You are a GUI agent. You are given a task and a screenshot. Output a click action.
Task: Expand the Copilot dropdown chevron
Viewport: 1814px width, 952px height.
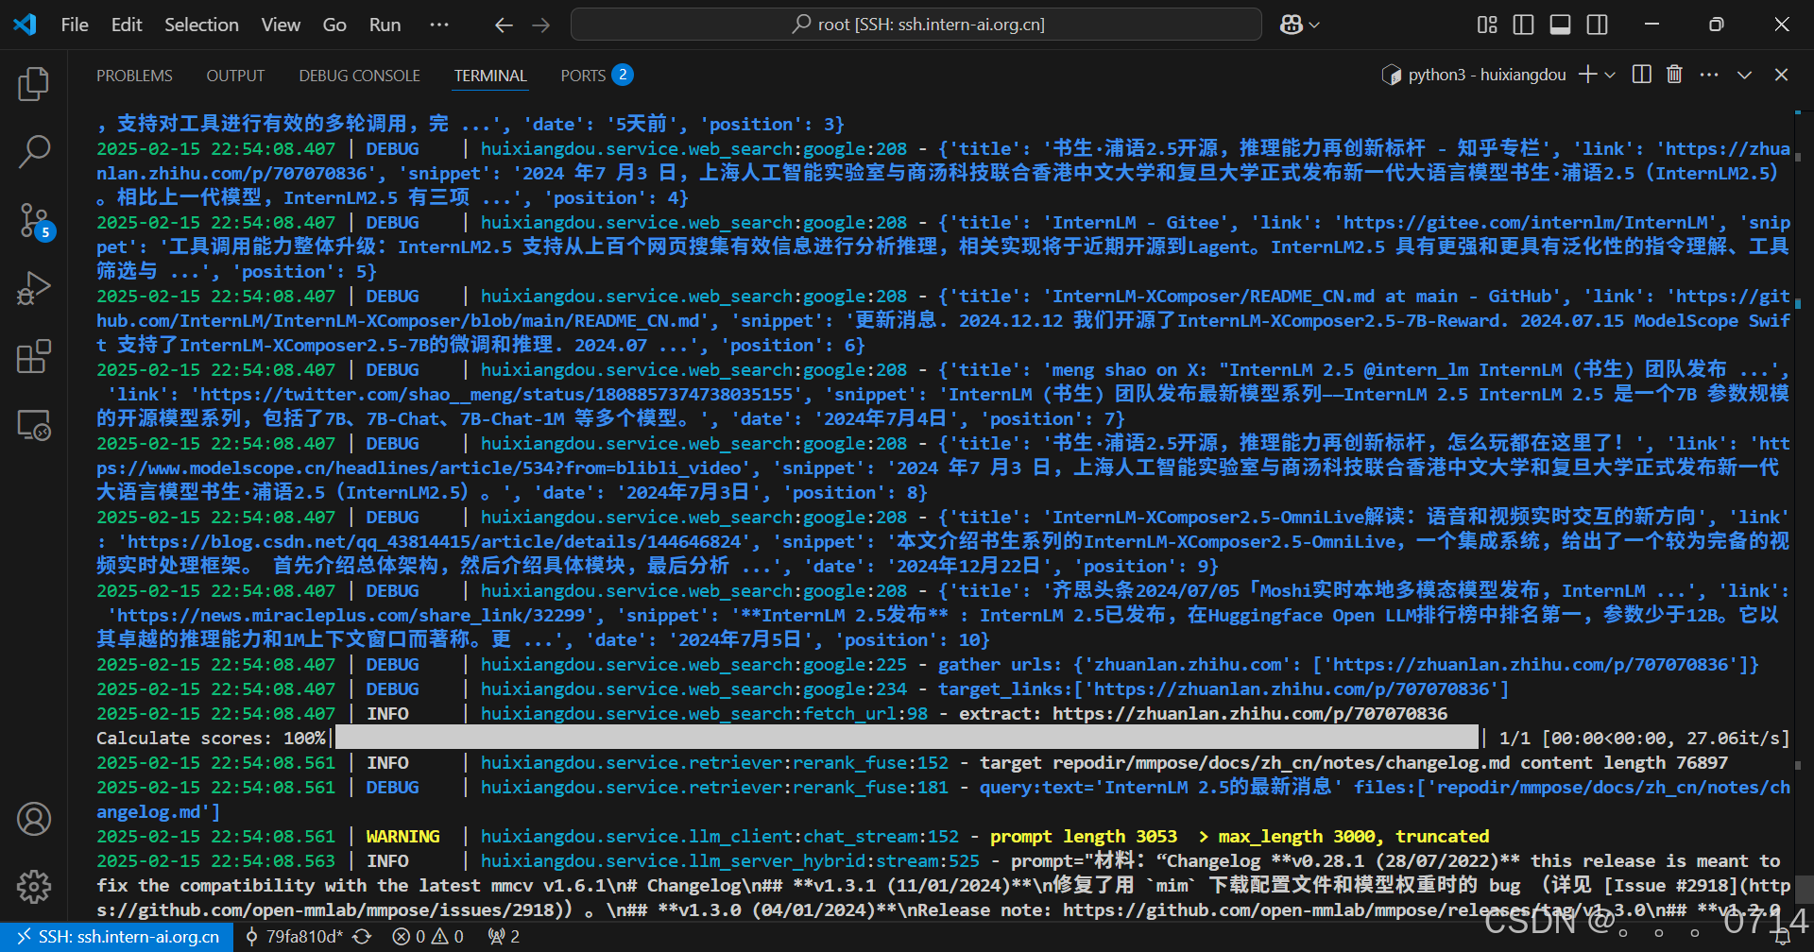[1314, 25]
